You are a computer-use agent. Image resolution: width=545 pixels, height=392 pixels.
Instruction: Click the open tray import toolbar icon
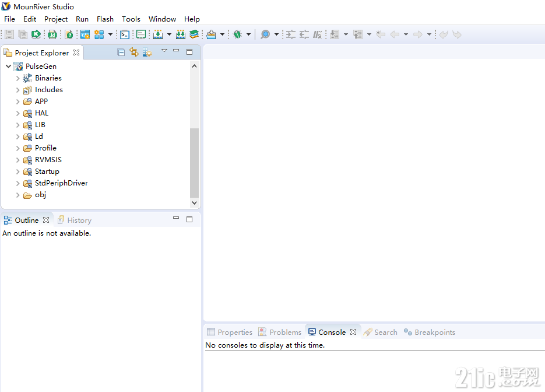coord(211,34)
